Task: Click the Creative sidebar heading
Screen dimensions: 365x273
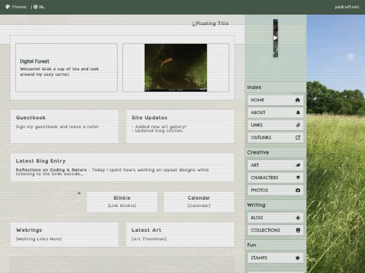Action: (x=258, y=152)
